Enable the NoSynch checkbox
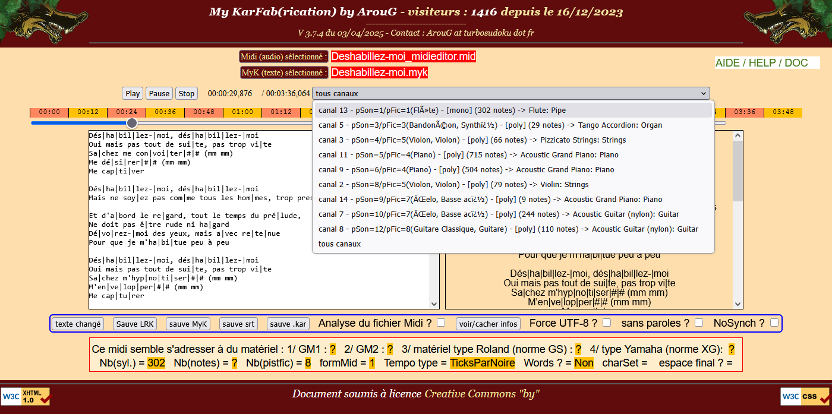Viewport: 832px width, 414px height. pyautogui.click(x=774, y=323)
